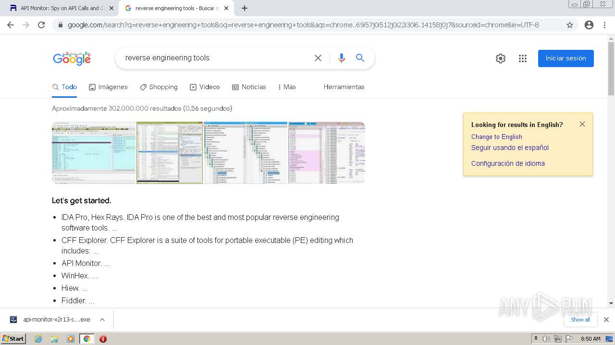Click the Fiddler list item
The height and width of the screenshot is (345, 615).
click(x=78, y=301)
